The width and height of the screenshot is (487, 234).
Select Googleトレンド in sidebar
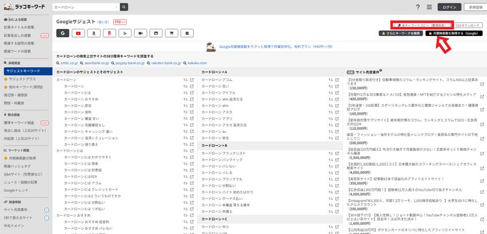click(16, 190)
